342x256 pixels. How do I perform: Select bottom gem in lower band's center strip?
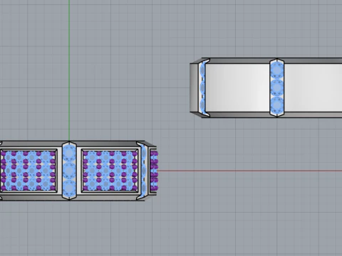[69, 188]
